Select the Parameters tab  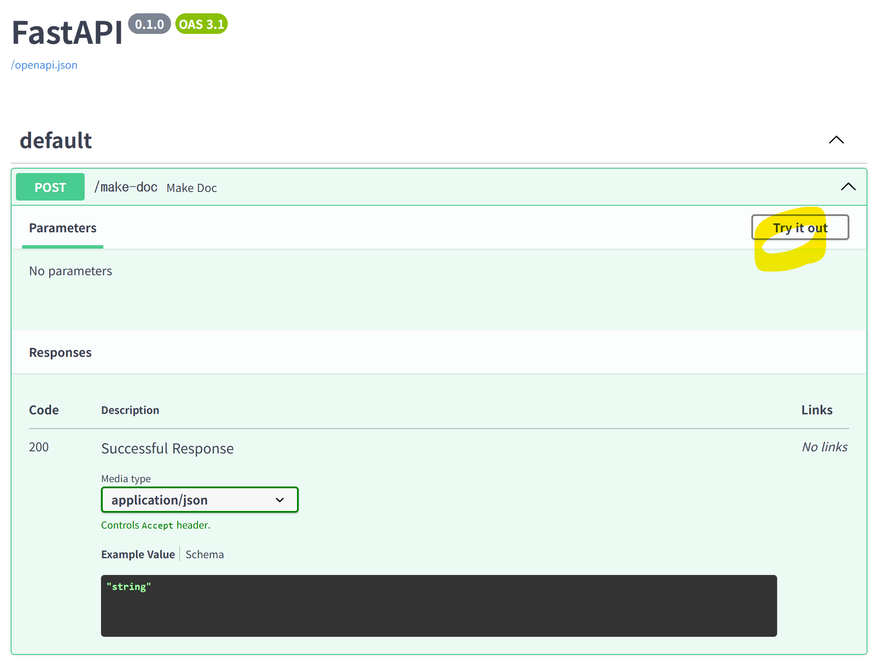point(63,228)
